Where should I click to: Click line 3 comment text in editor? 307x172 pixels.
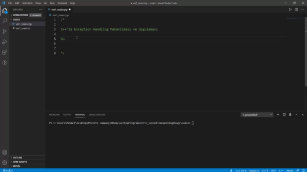(x=109, y=29)
